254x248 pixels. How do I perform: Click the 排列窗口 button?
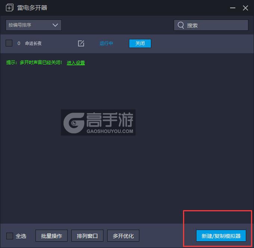pyautogui.click(x=87, y=236)
